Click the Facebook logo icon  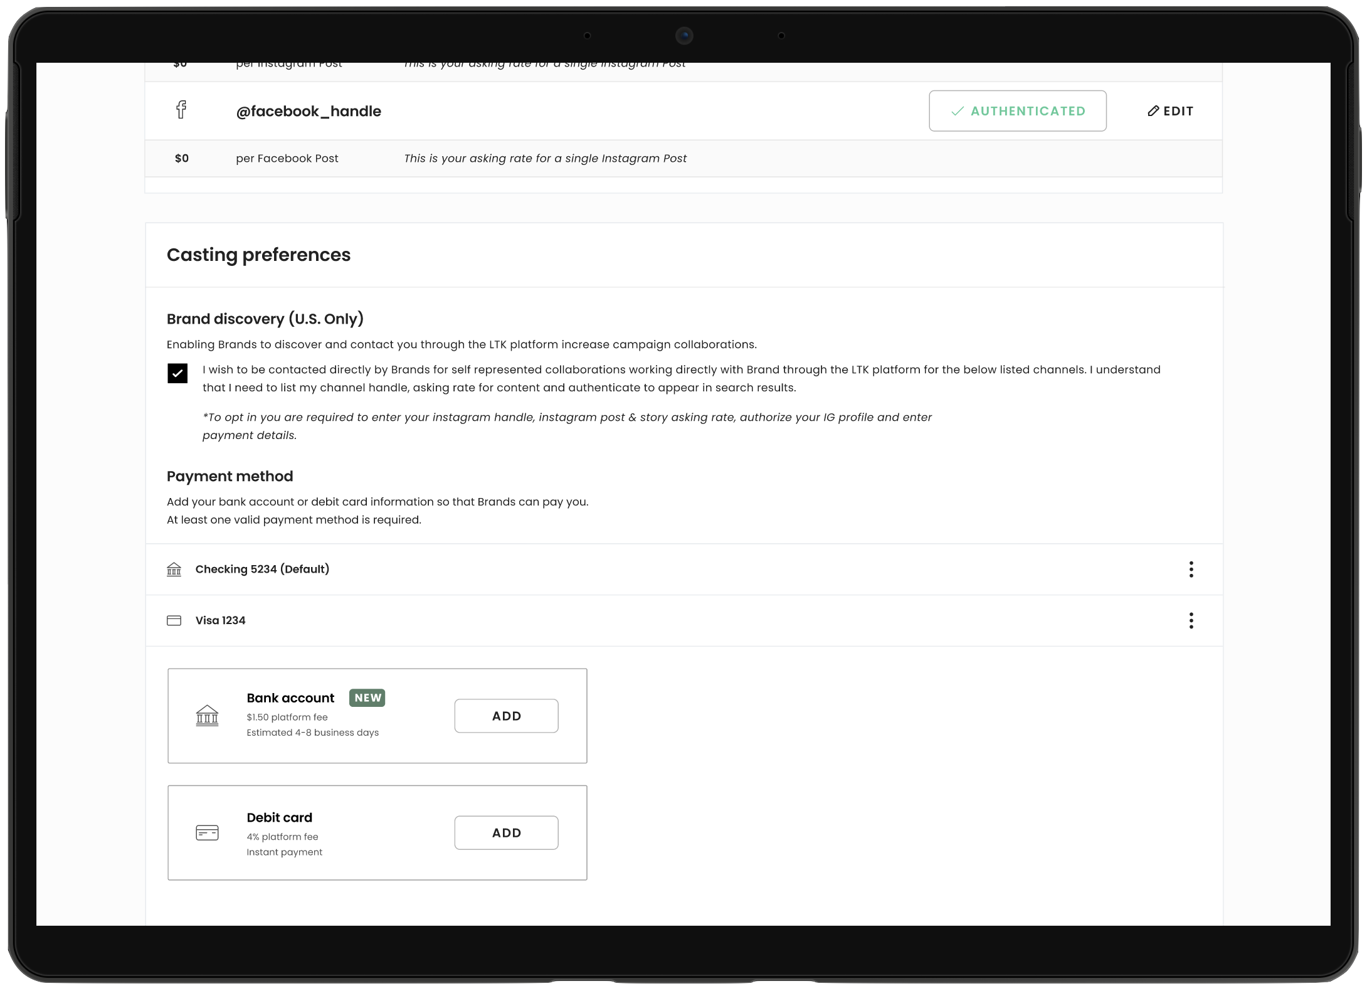181,110
